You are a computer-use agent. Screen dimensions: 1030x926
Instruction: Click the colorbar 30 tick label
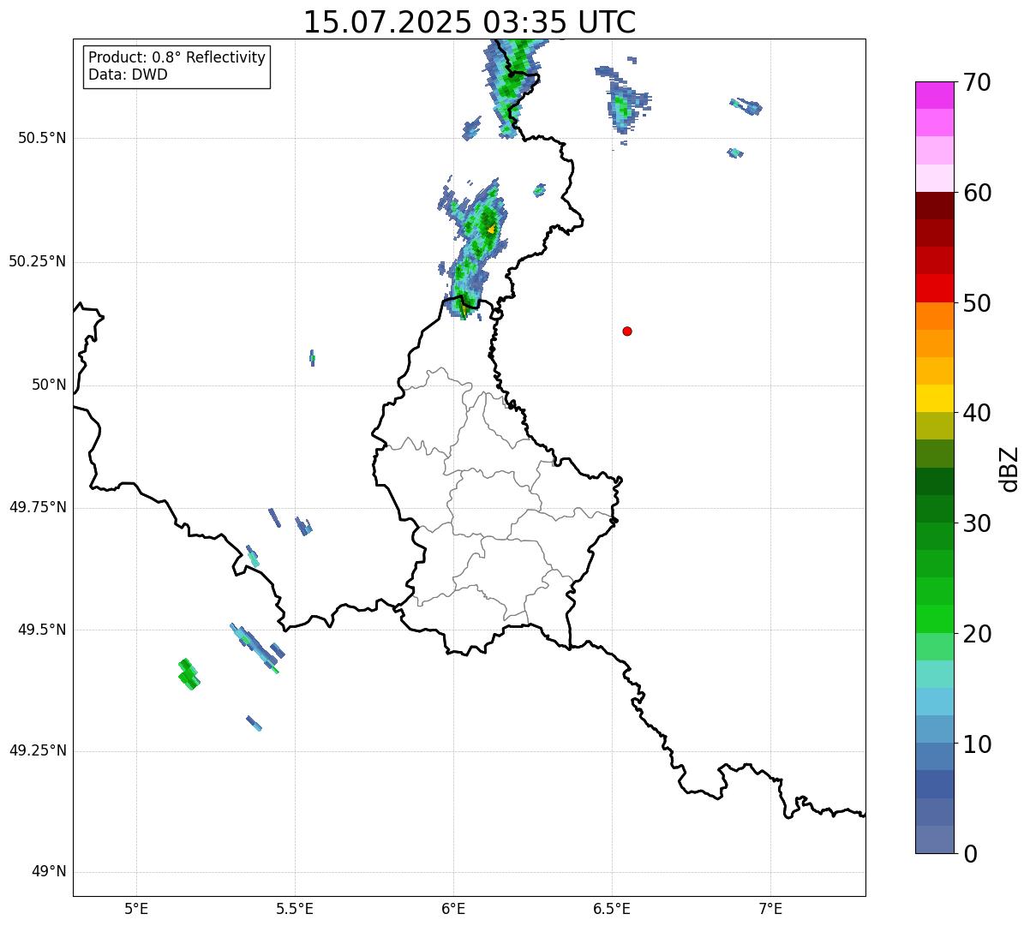tap(977, 523)
